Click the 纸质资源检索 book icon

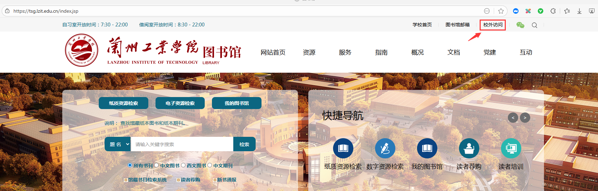pyautogui.click(x=343, y=148)
